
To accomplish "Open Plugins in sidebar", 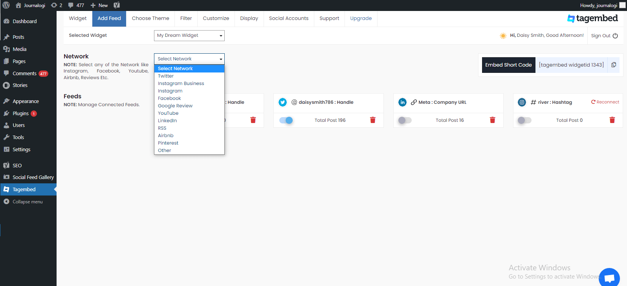I will [x=28, y=114].
